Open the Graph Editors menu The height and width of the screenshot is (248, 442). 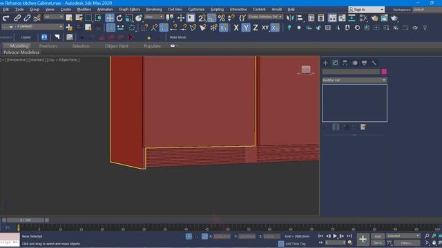coord(129,9)
